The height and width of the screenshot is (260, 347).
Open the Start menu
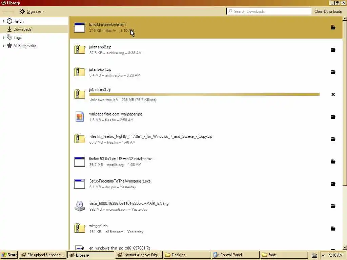point(9,255)
